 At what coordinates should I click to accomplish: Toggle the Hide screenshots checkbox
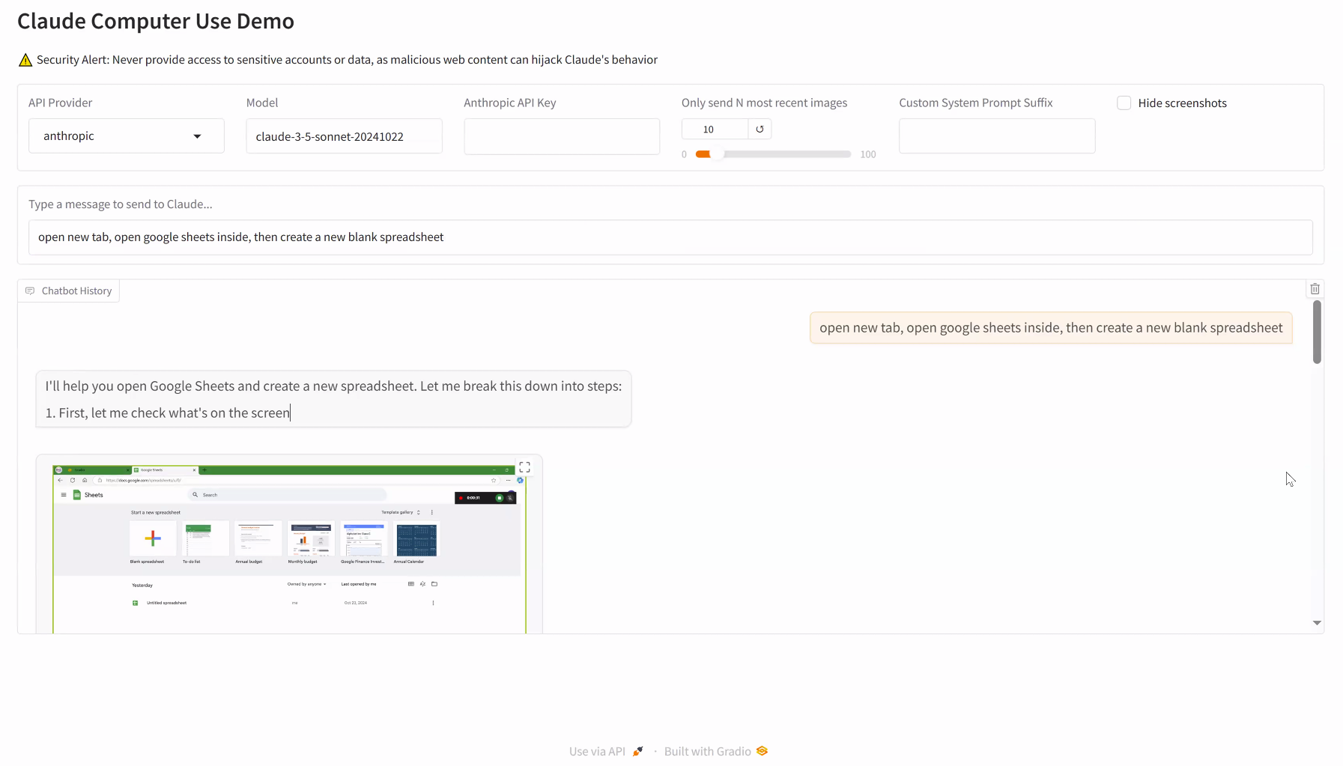1124,103
